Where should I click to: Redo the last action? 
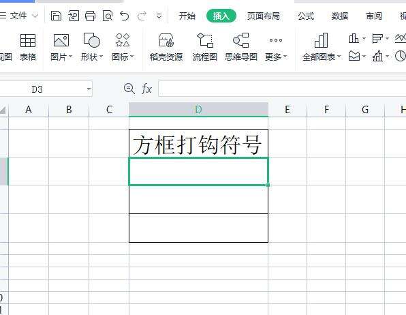coord(142,16)
